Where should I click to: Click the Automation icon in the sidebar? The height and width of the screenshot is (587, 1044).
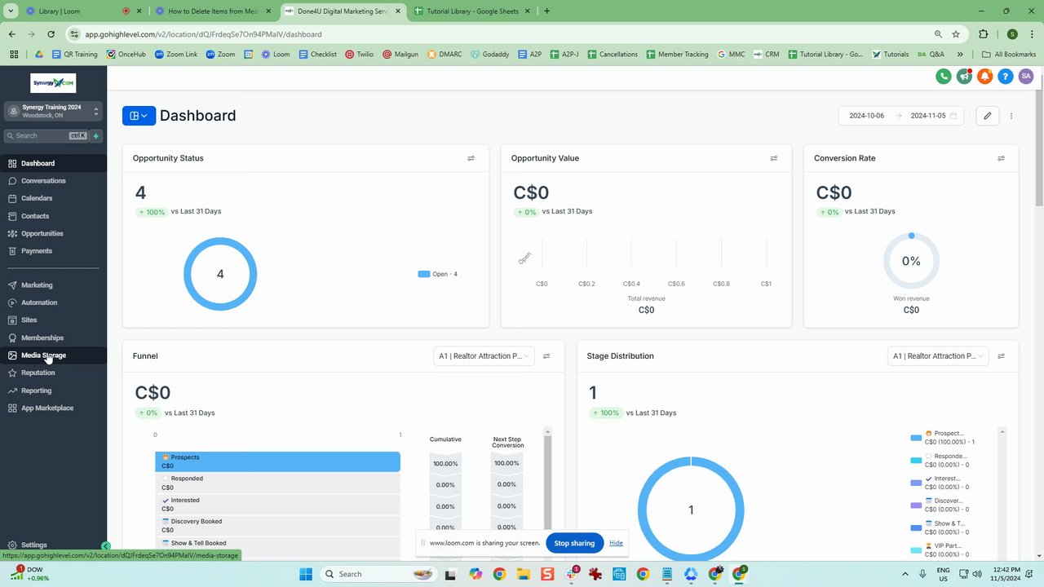point(12,302)
